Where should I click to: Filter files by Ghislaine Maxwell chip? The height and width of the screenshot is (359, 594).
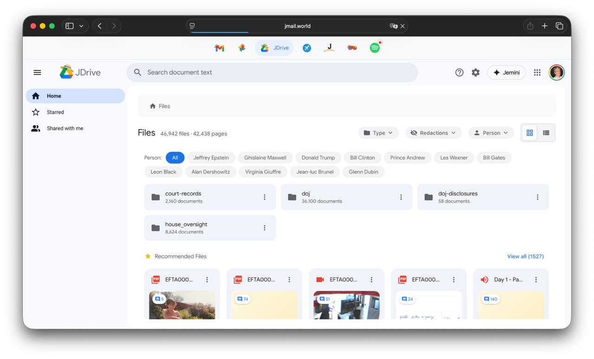click(265, 158)
